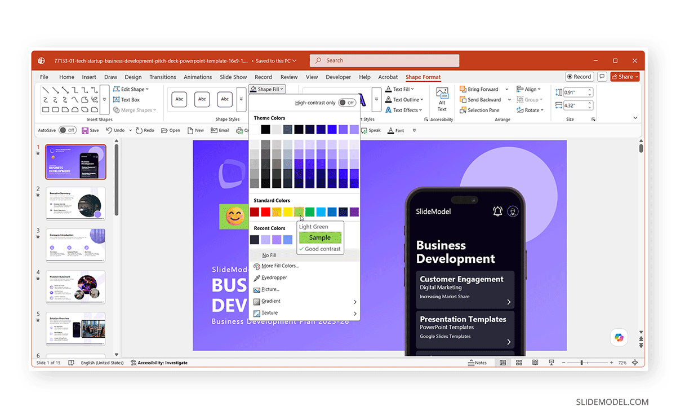676x419 pixels.
Task: Insert a Text Box from ribbon
Action: [126, 100]
